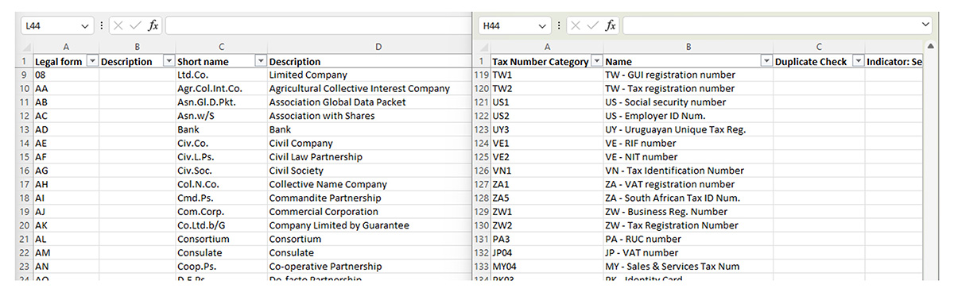Select cell 'Asn.w/S'

point(222,116)
